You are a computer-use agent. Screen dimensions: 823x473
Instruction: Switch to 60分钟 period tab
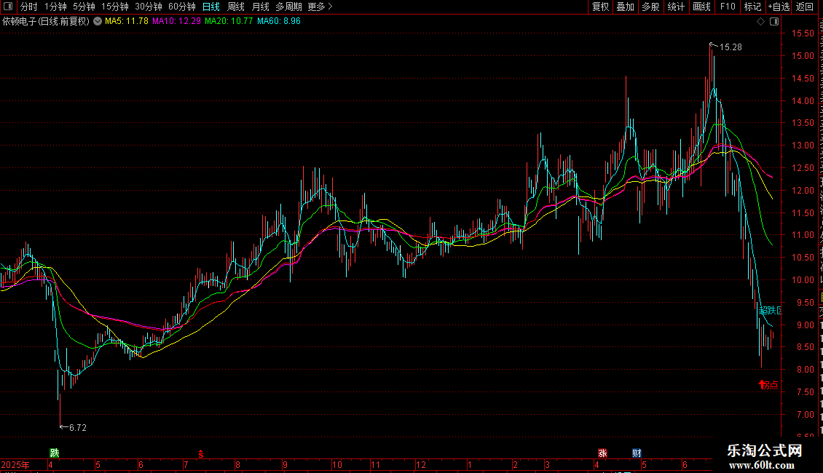(181, 7)
